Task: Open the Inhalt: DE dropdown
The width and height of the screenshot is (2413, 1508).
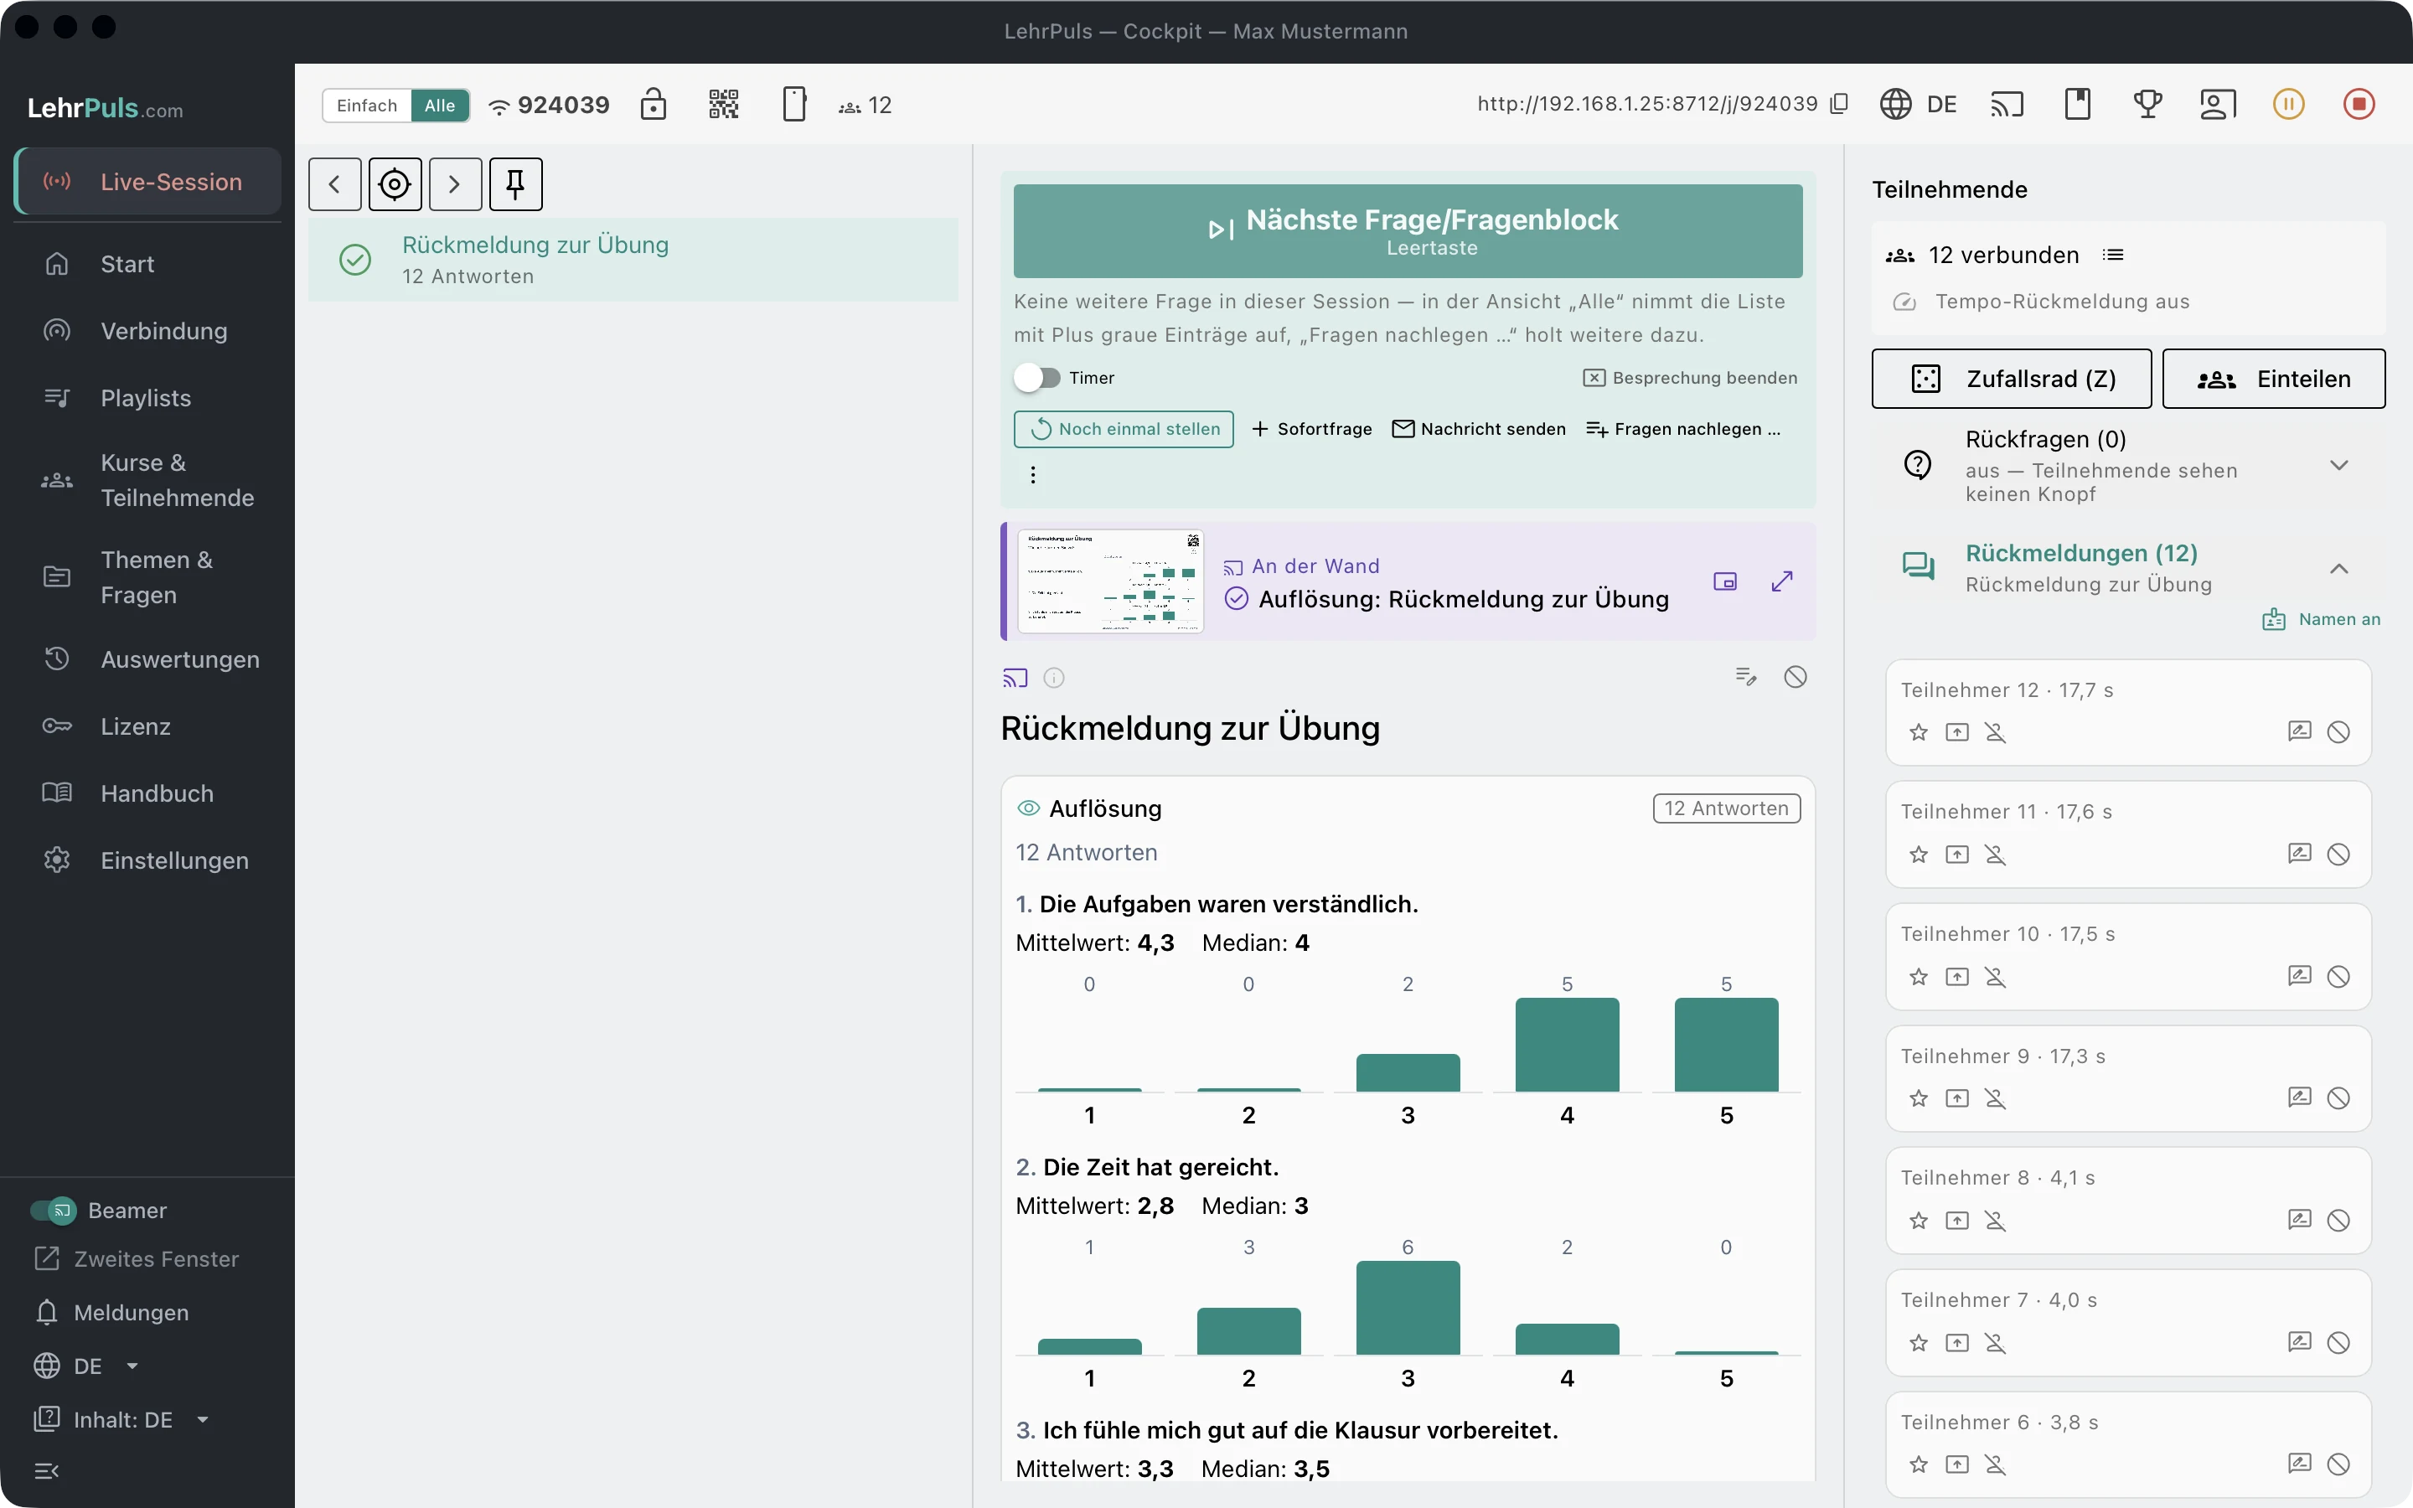Action: click(121, 1419)
